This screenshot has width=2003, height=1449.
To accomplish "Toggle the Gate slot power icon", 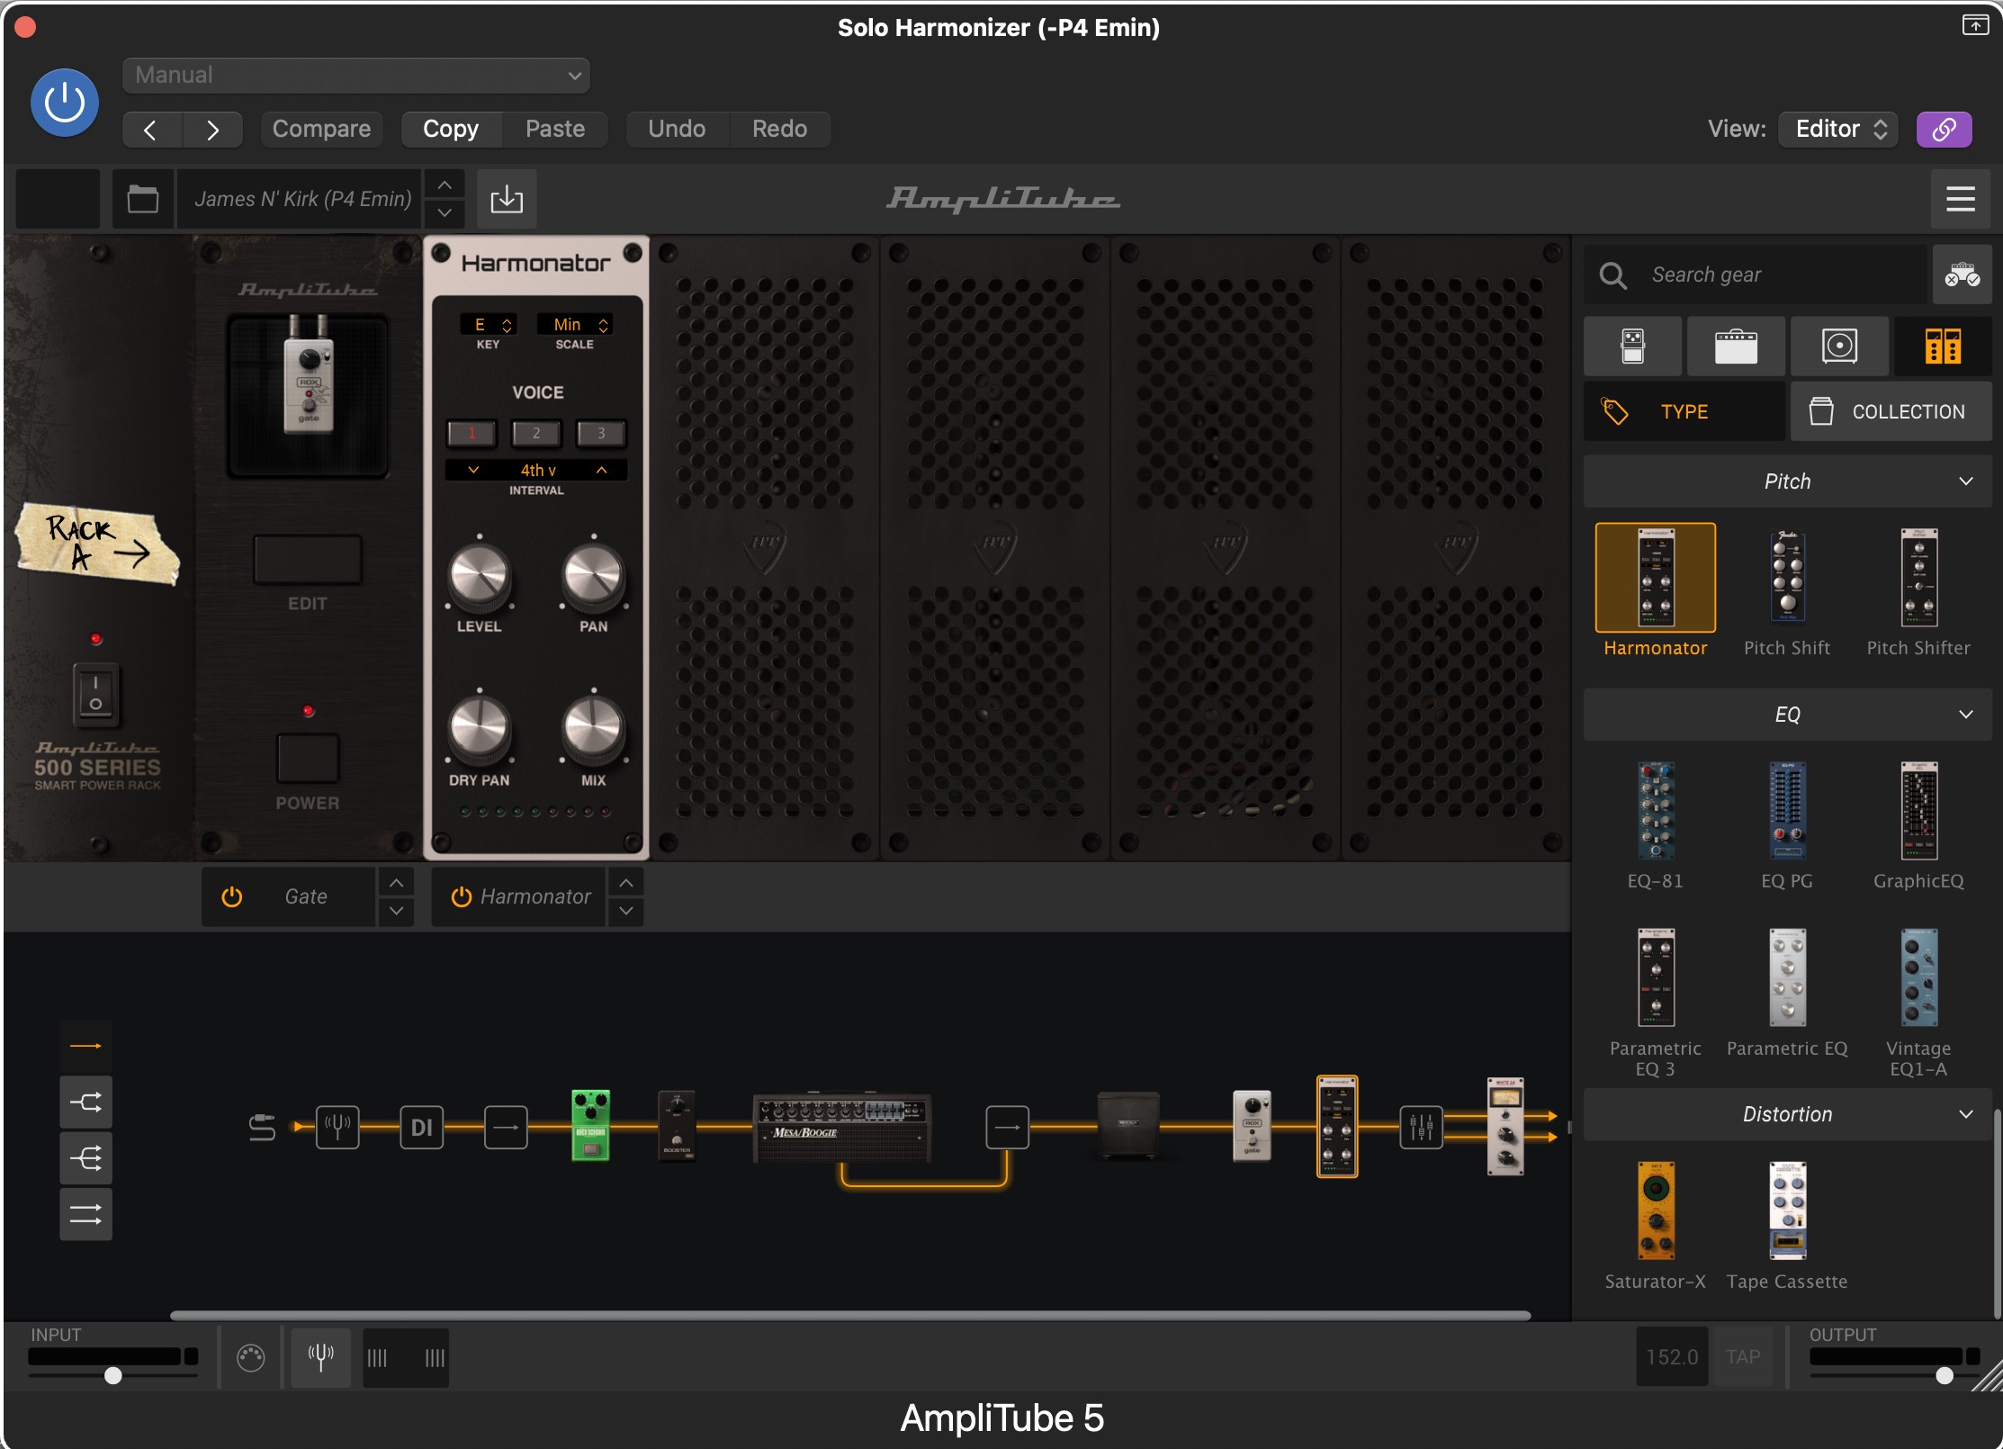I will point(232,896).
